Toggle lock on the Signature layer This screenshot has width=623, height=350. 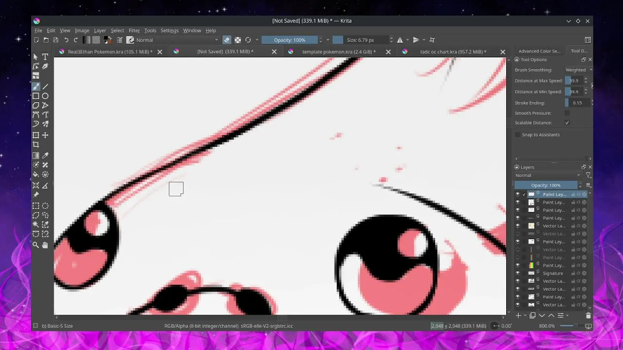[x=573, y=273]
